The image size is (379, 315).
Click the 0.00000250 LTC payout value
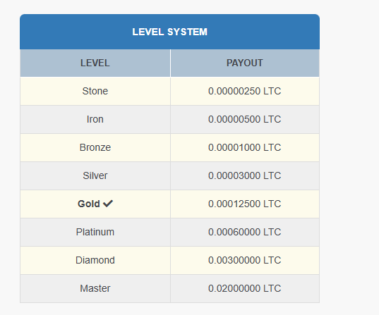(245, 91)
